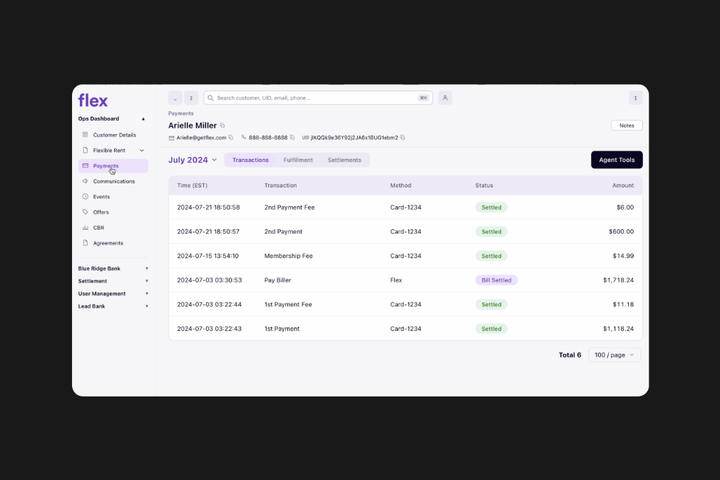Click the Agreements document icon
This screenshot has width=720, height=480.
click(85, 243)
